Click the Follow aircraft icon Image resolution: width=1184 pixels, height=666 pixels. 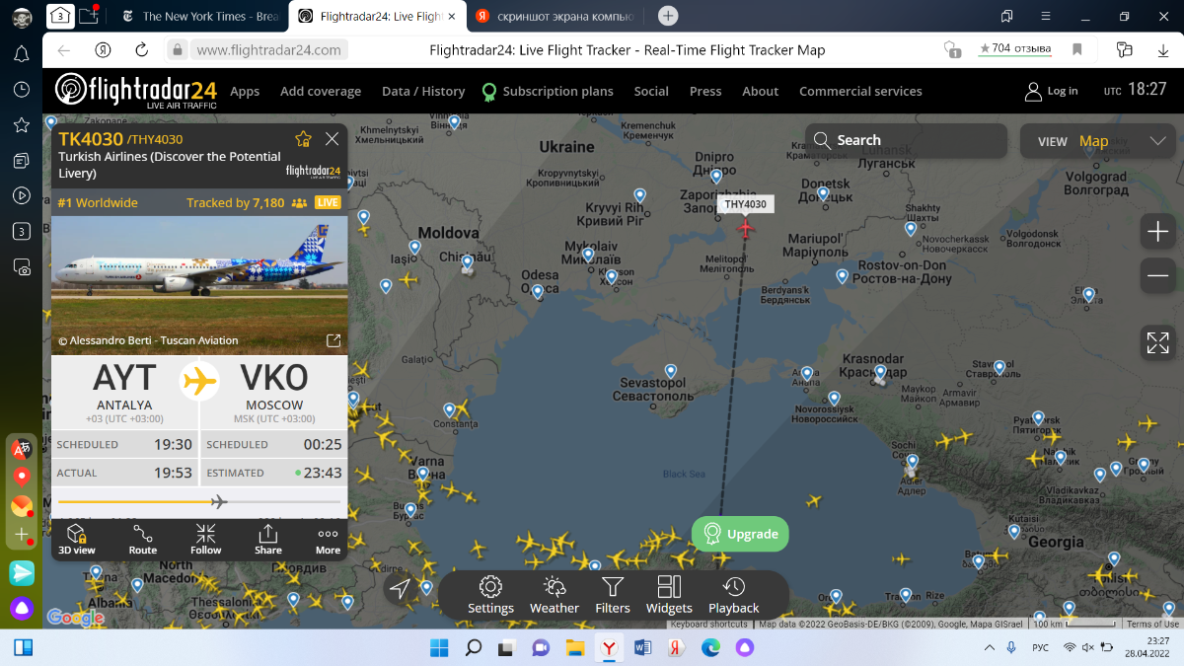(205, 539)
